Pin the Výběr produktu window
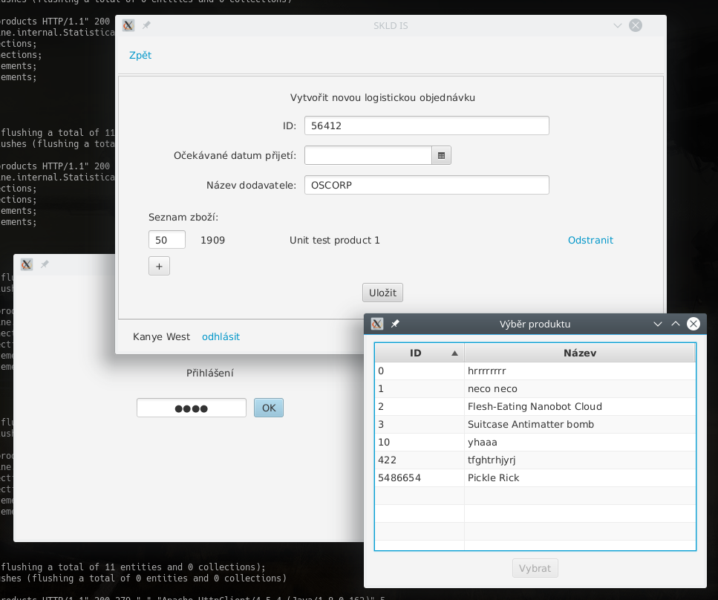Screen dimensions: 718x600 (395, 324)
